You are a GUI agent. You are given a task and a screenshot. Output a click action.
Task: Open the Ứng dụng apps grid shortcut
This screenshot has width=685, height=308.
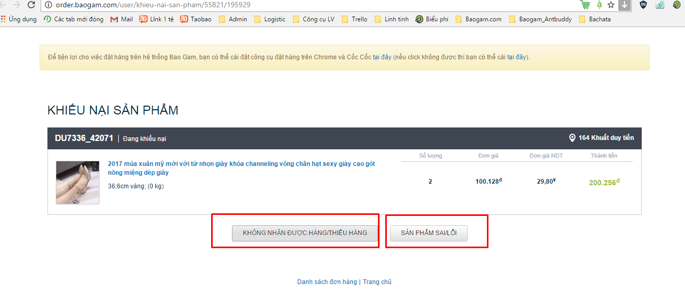pyautogui.click(x=19, y=19)
